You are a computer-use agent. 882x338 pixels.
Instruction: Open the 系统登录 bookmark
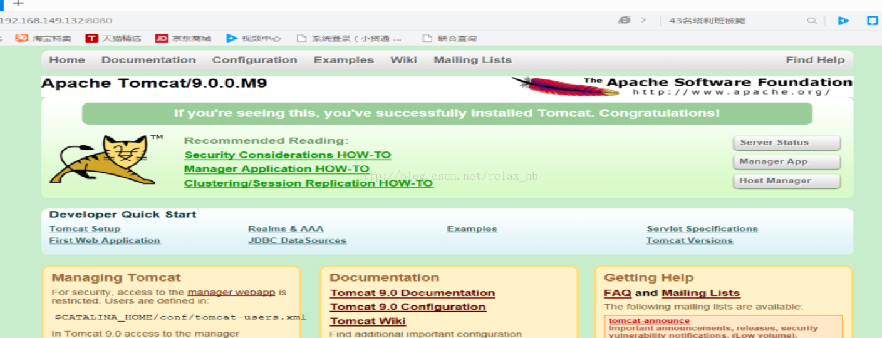(x=350, y=38)
